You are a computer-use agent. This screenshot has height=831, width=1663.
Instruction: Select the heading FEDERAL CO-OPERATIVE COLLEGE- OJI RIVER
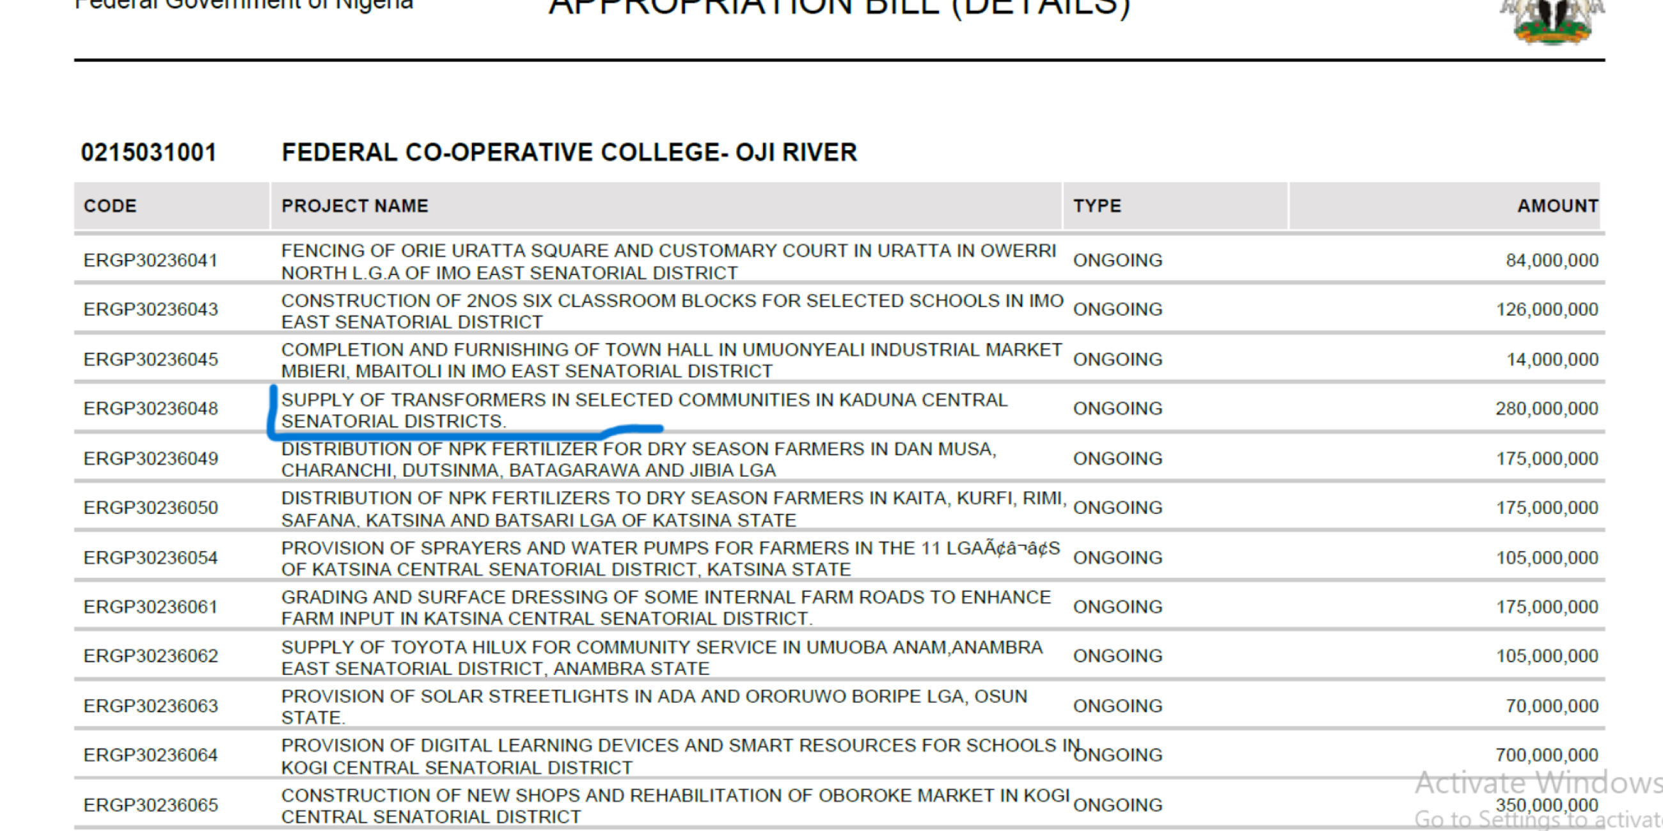tap(569, 152)
